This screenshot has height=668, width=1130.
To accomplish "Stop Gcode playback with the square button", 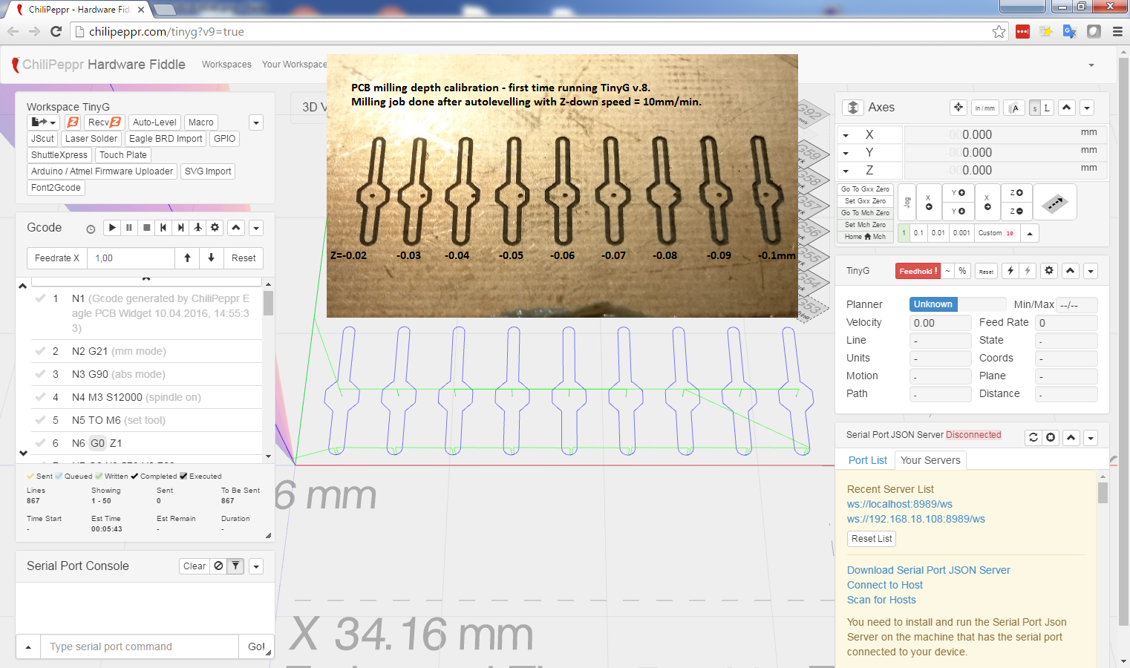I will pos(146,228).
